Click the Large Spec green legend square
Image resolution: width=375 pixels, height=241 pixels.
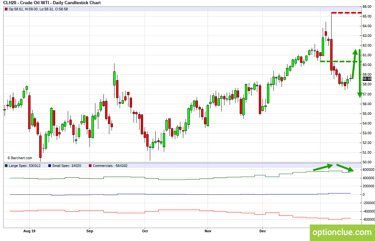tap(6, 166)
